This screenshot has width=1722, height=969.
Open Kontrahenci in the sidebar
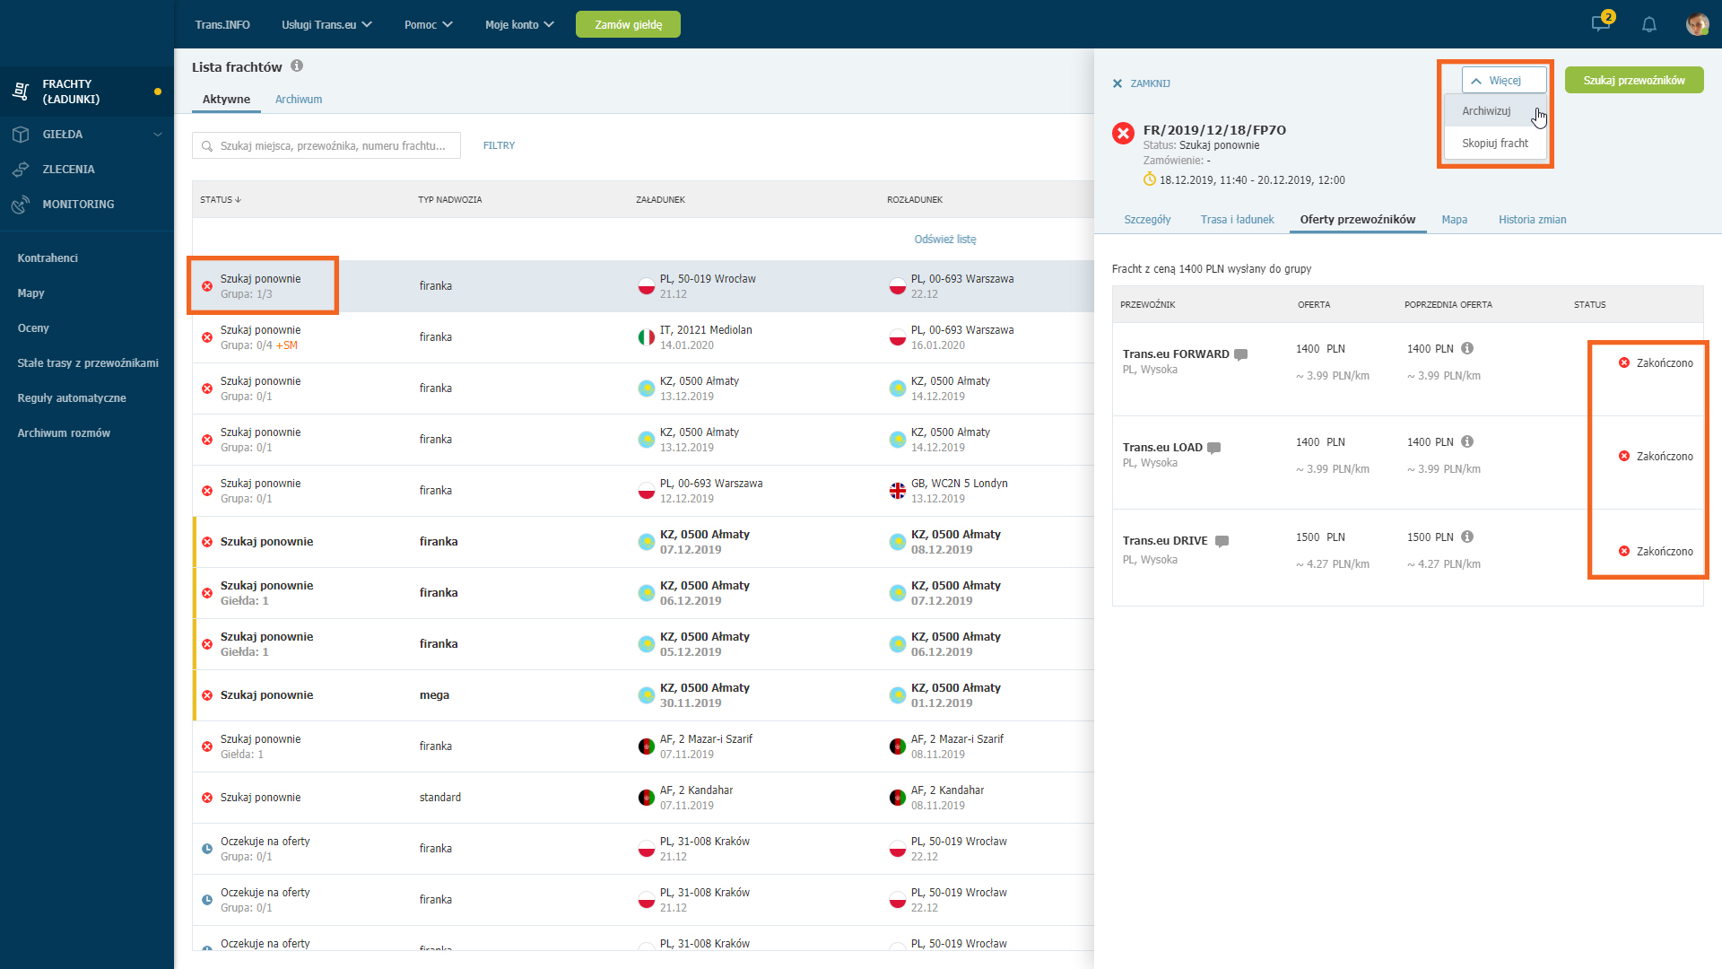pyautogui.click(x=48, y=258)
